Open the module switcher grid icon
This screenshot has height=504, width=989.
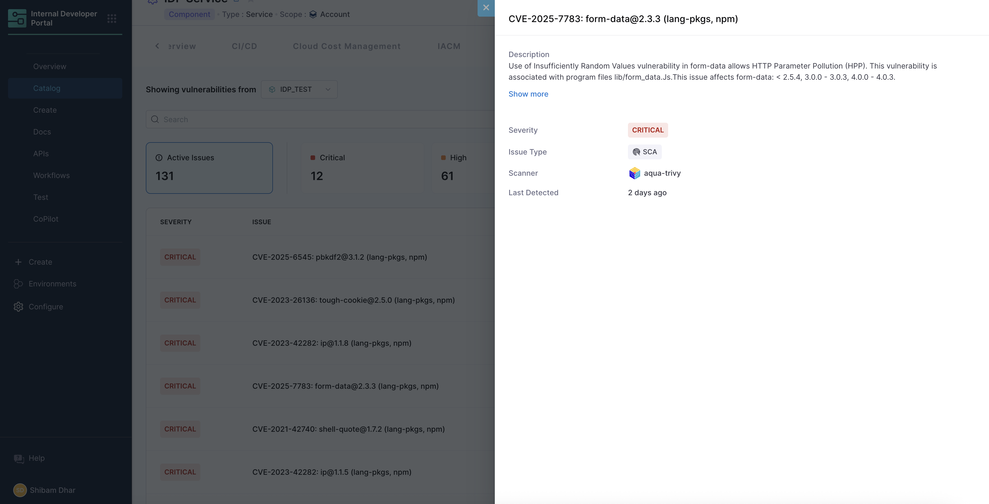pyautogui.click(x=112, y=18)
